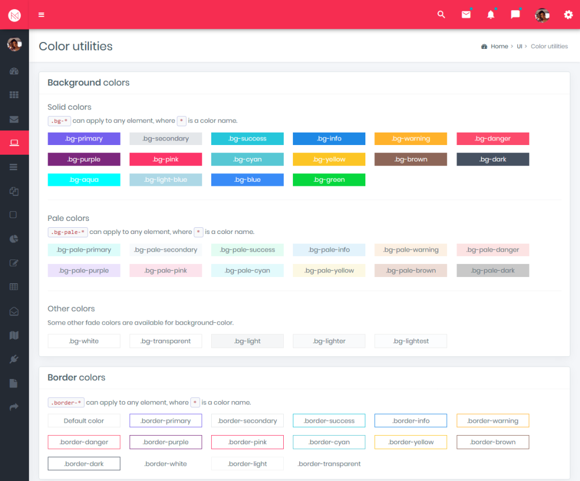Open chat messages from the top bar
This screenshot has height=481, width=580.
point(515,15)
